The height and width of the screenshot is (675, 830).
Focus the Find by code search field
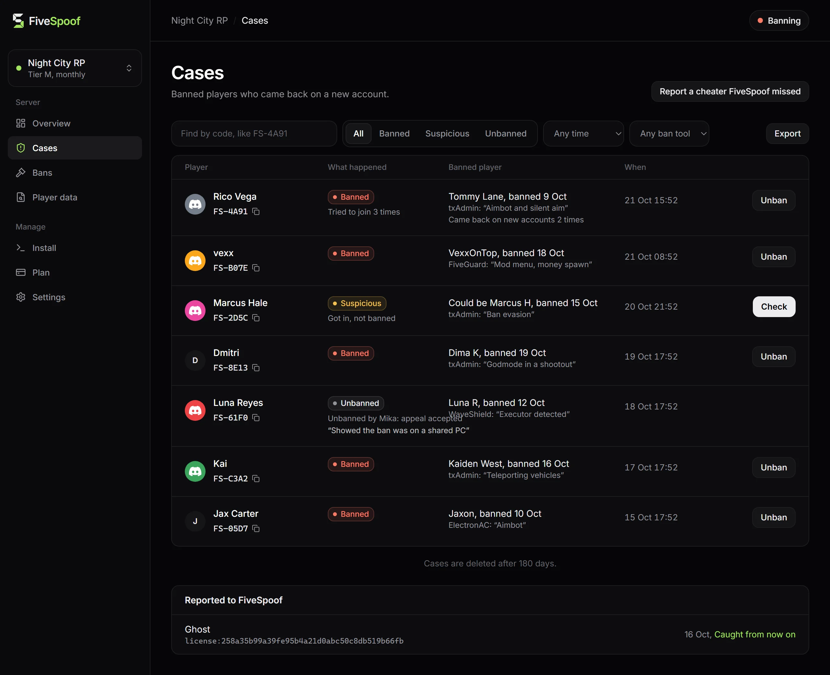(x=254, y=133)
